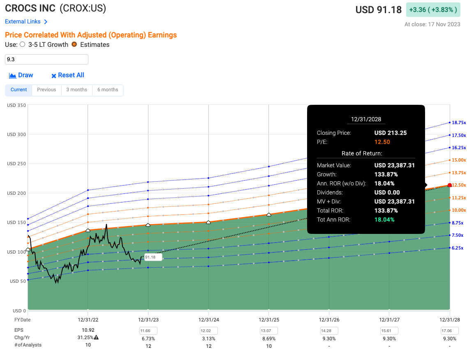Click the white triangle marker at 12/31/24
Viewport: 467px width, 349px height.
pos(208,222)
